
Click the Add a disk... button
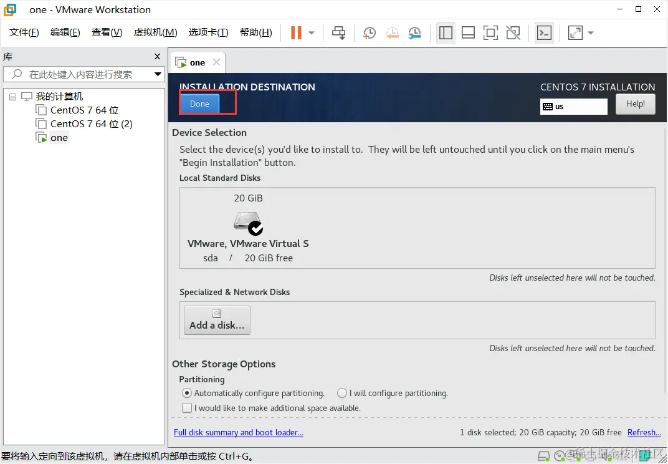[217, 321]
